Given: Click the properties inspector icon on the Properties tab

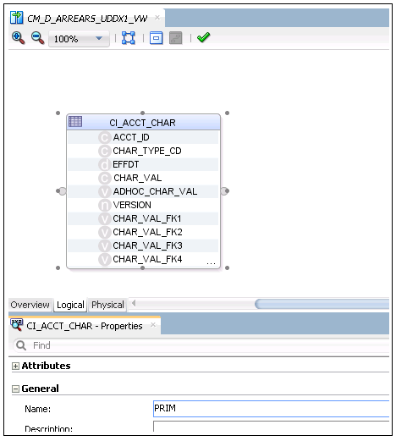Looking at the screenshot, I should [16, 325].
